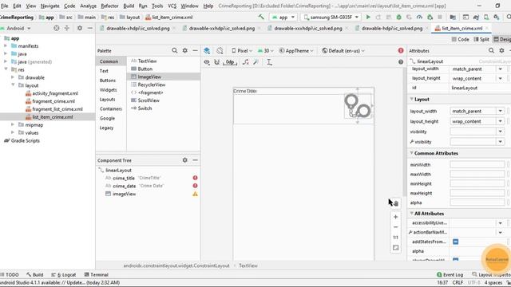Viewport: 511px width, 287px height.
Task: Expand the mipmap folder
Action: [x=13, y=124]
